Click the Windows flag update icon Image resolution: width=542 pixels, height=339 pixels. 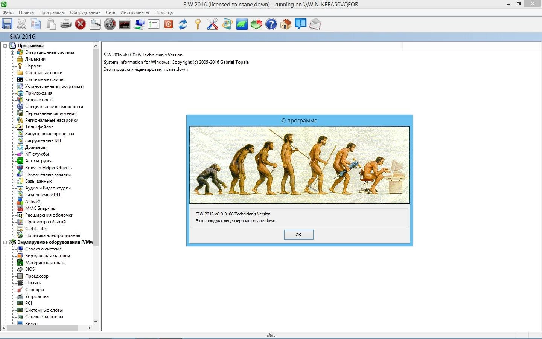point(227,24)
